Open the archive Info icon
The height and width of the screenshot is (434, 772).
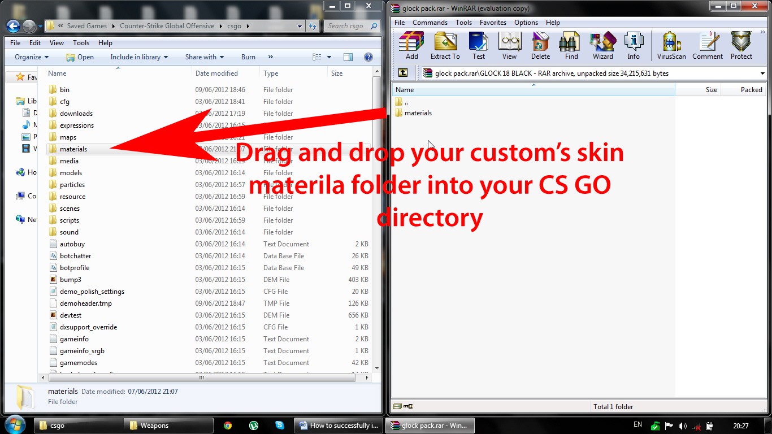pos(634,45)
